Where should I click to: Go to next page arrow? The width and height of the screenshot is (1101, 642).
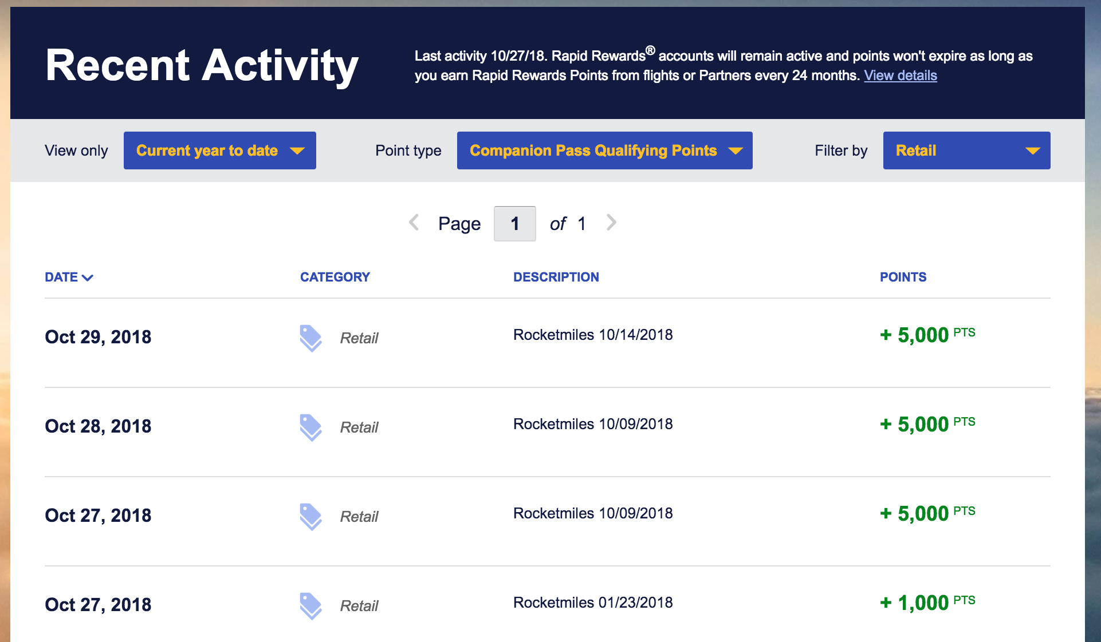[611, 223]
